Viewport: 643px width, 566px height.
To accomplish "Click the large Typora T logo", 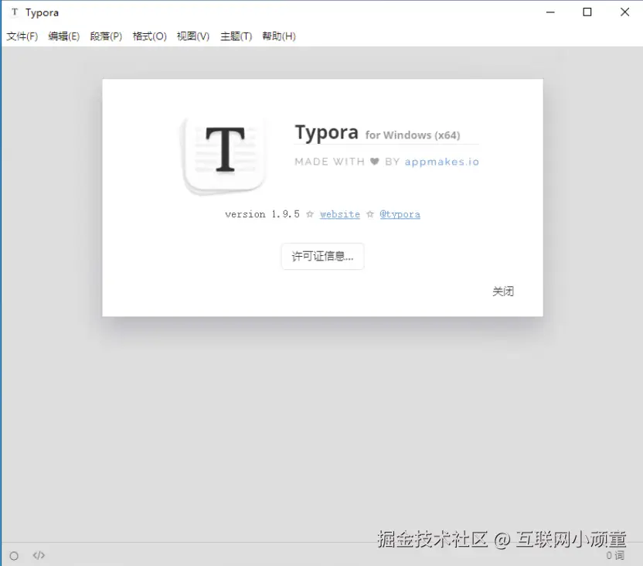I will click(x=223, y=155).
